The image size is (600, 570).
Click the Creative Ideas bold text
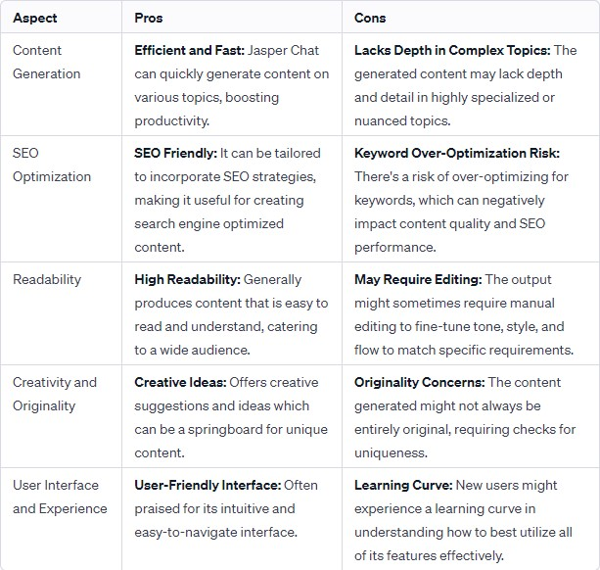pyautogui.click(x=180, y=382)
